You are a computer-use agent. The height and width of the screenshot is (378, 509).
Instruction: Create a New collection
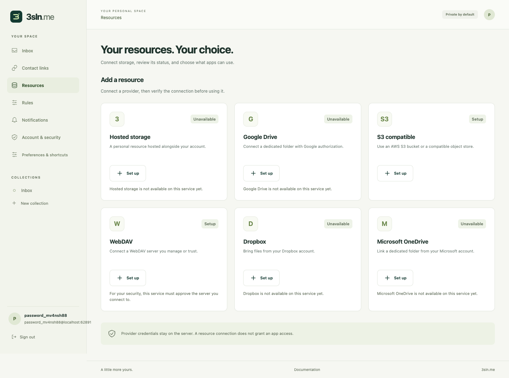(43, 203)
